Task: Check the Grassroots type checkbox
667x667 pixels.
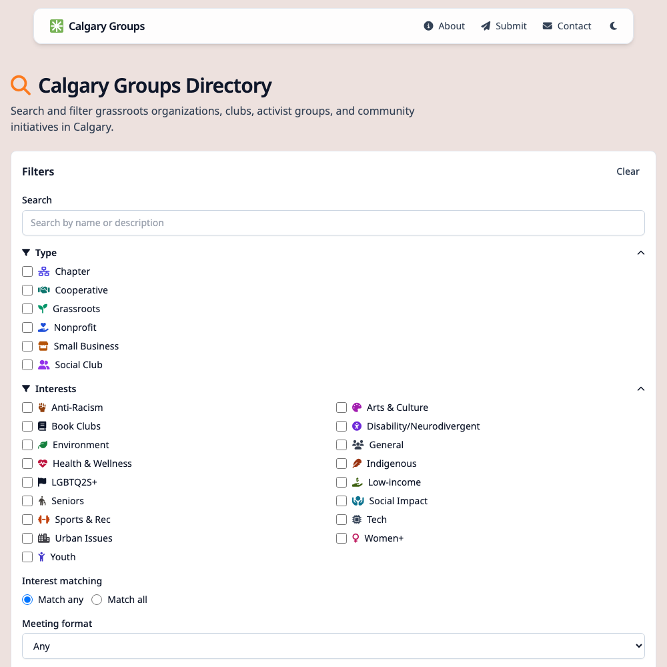Action: point(27,309)
